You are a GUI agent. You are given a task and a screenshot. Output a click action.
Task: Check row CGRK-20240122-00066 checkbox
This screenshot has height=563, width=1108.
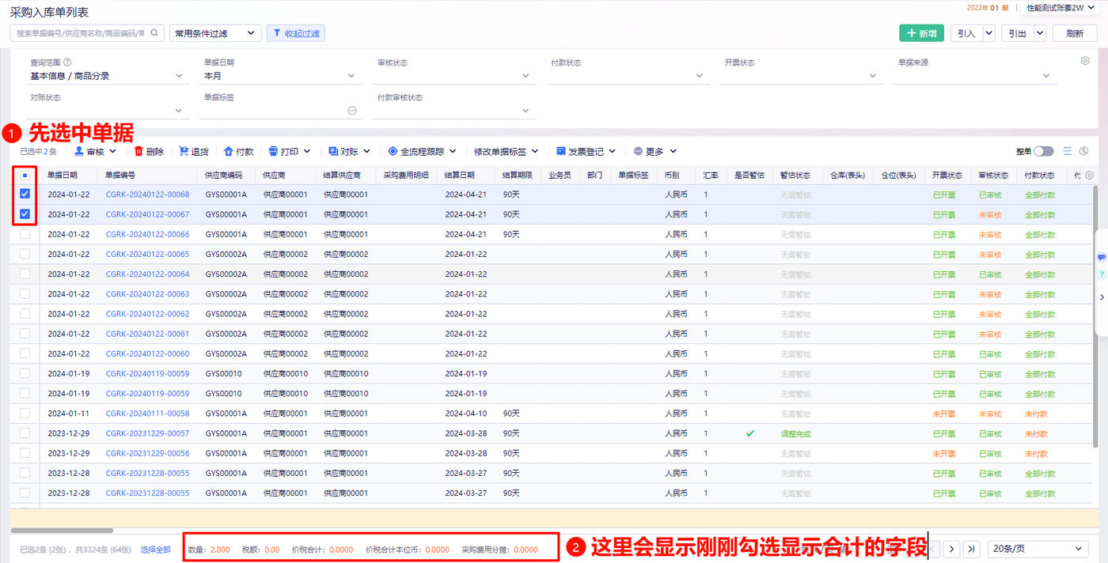(25, 234)
